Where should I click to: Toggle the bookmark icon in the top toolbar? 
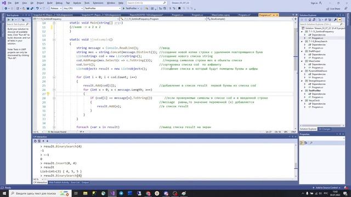179,9
